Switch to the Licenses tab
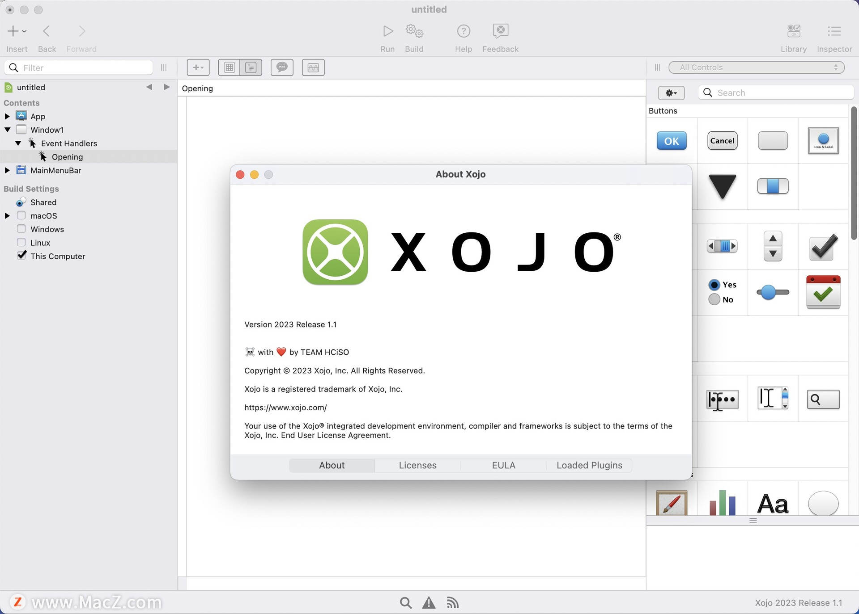This screenshot has width=859, height=614. 417,465
